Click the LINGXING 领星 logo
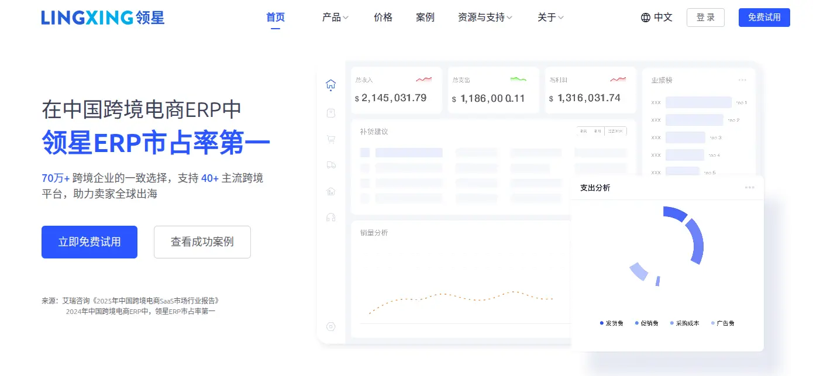Viewport: 813px width, 376px height. pyautogui.click(x=103, y=18)
